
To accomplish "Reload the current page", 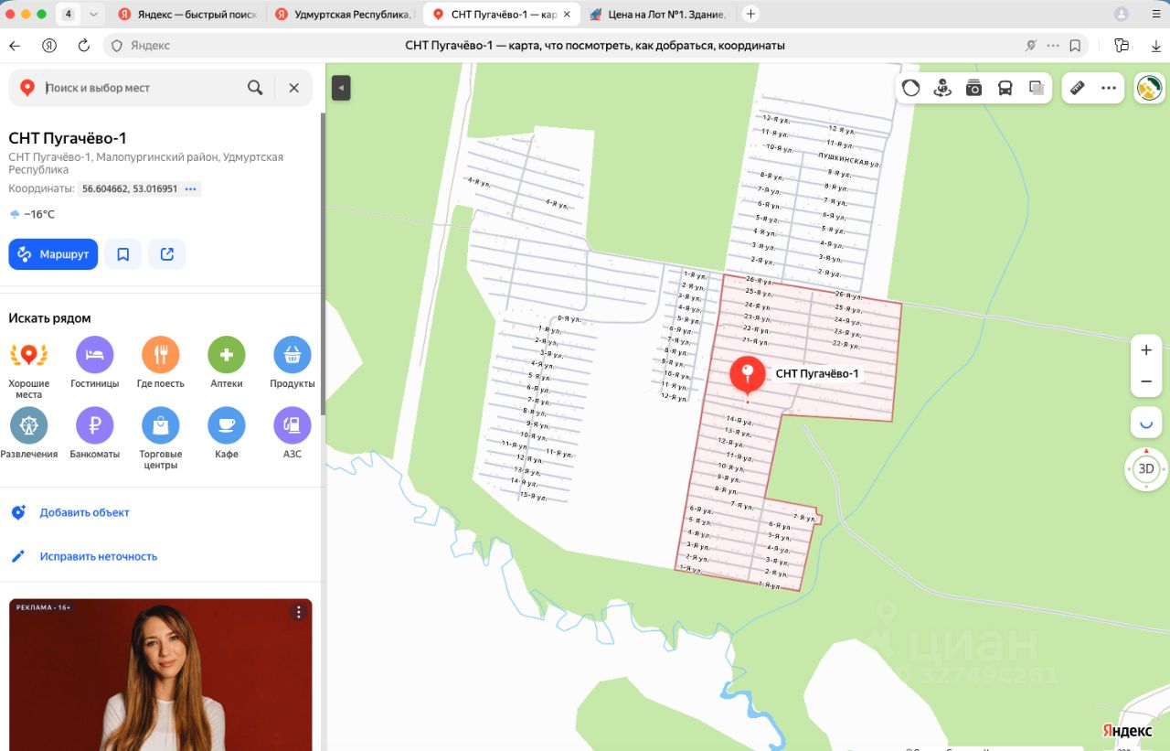I will 84,46.
